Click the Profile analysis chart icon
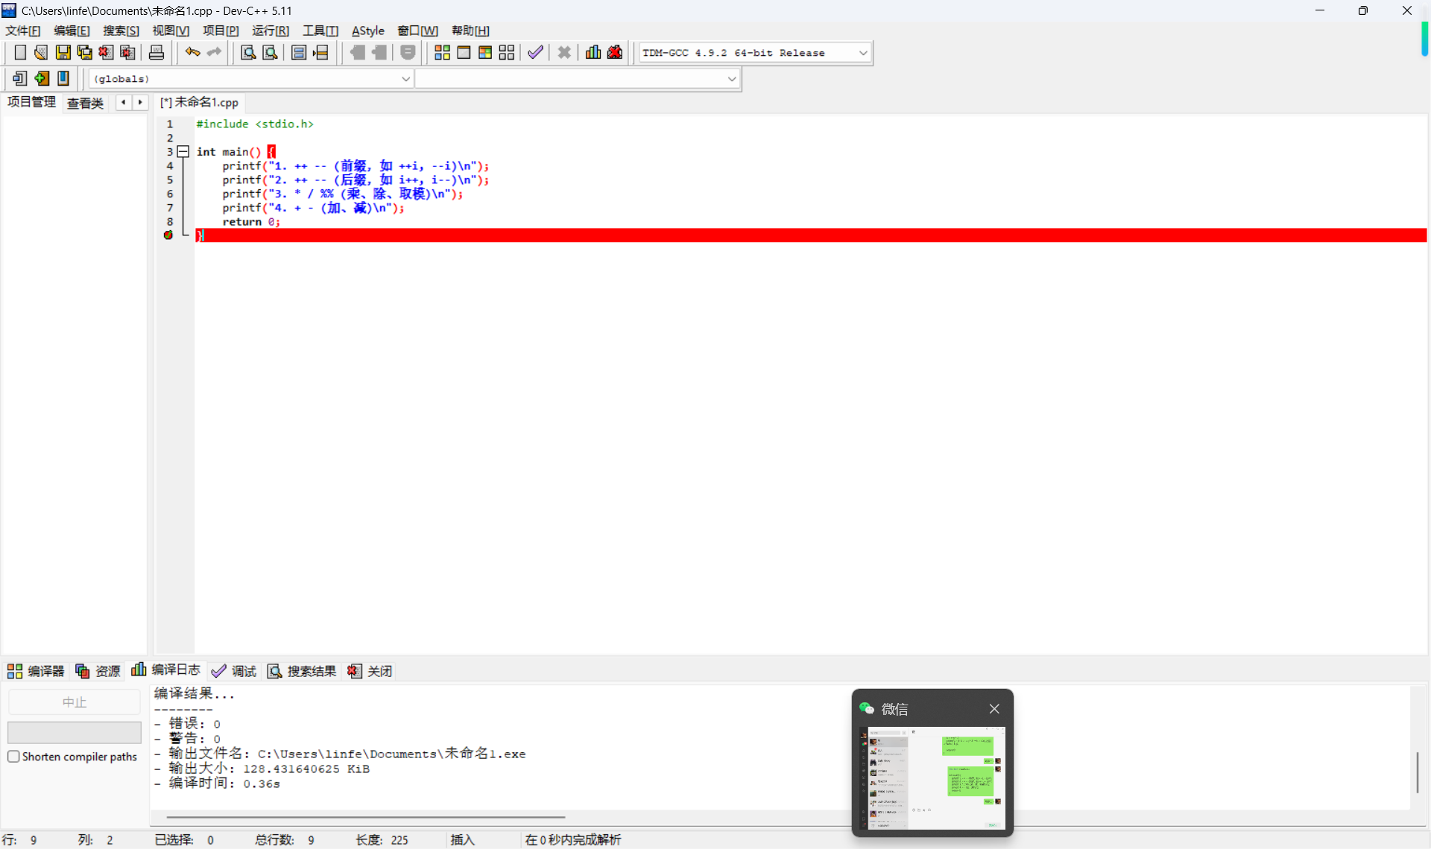The width and height of the screenshot is (1431, 849). pos(593,52)
